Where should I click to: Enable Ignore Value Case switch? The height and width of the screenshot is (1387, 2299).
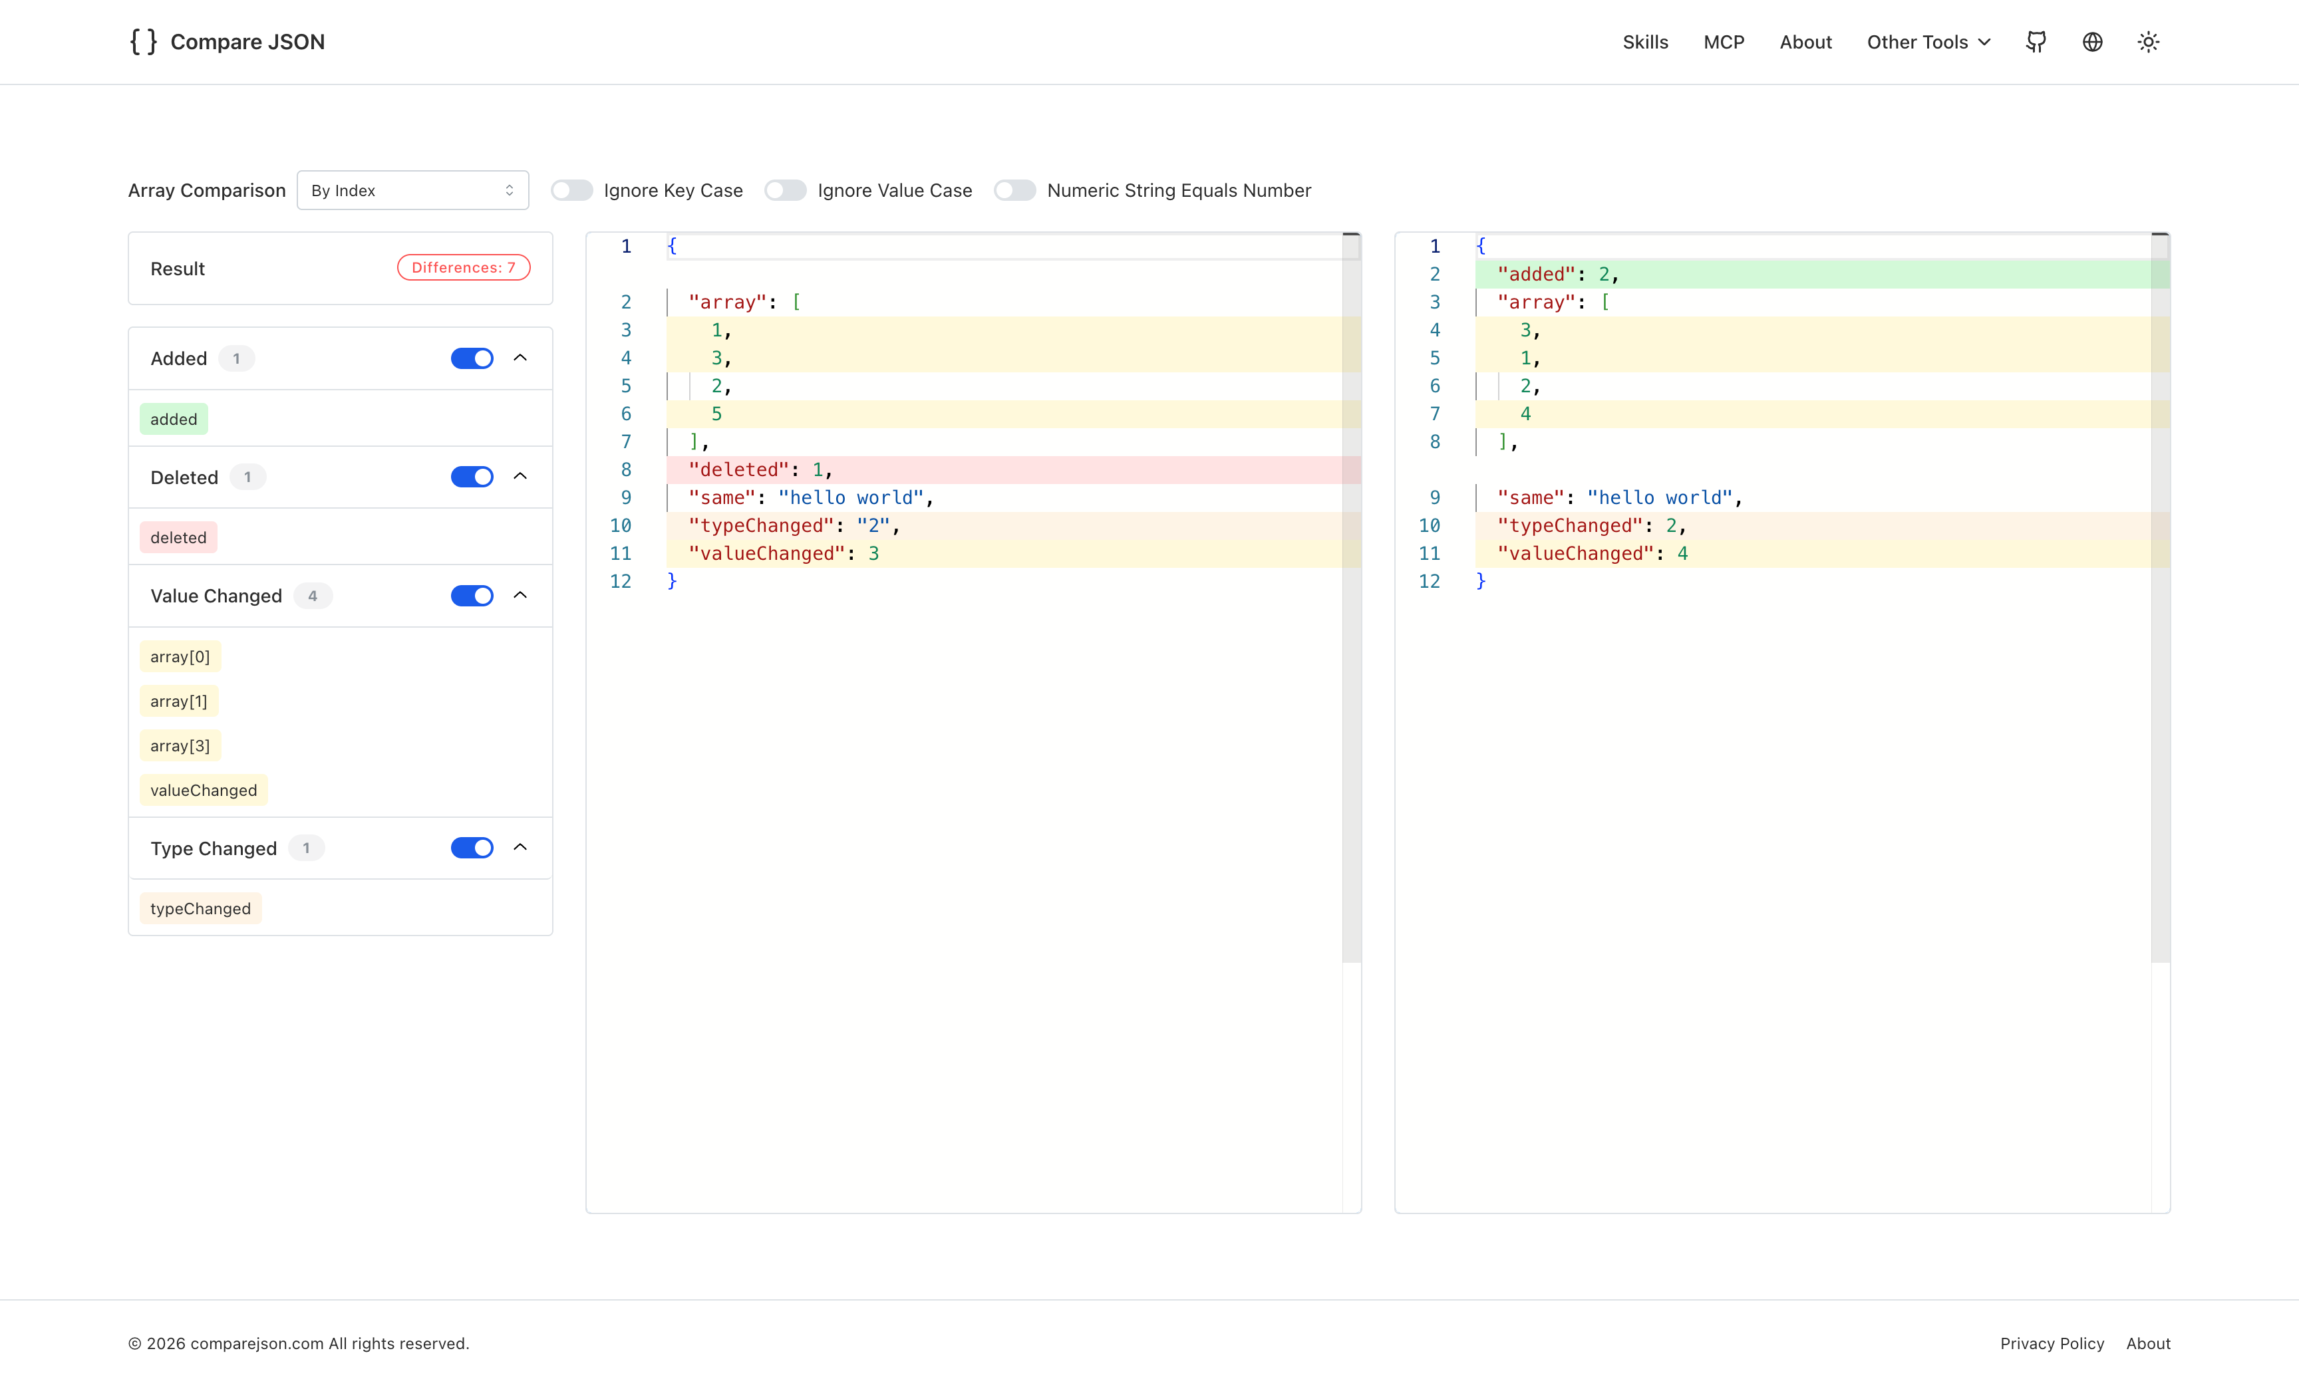point(785,190)
